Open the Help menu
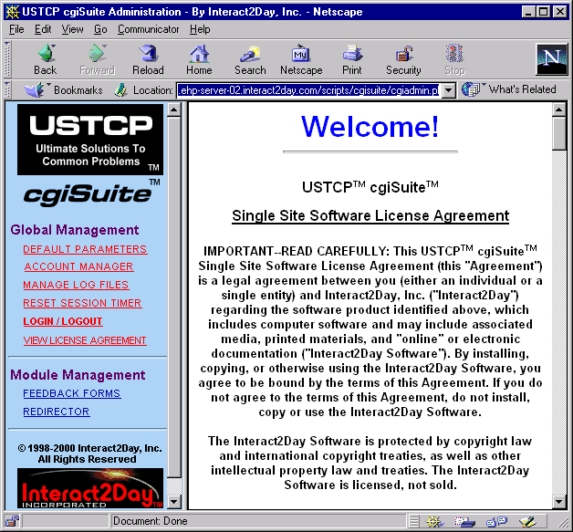 point(200,29)
